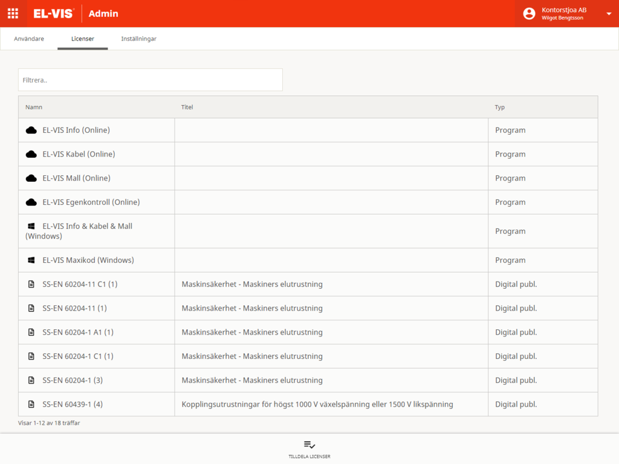This screenshot has height=464, width=619.
Task: Open the apps grid menu icon
Action: [x=13, y=13]
